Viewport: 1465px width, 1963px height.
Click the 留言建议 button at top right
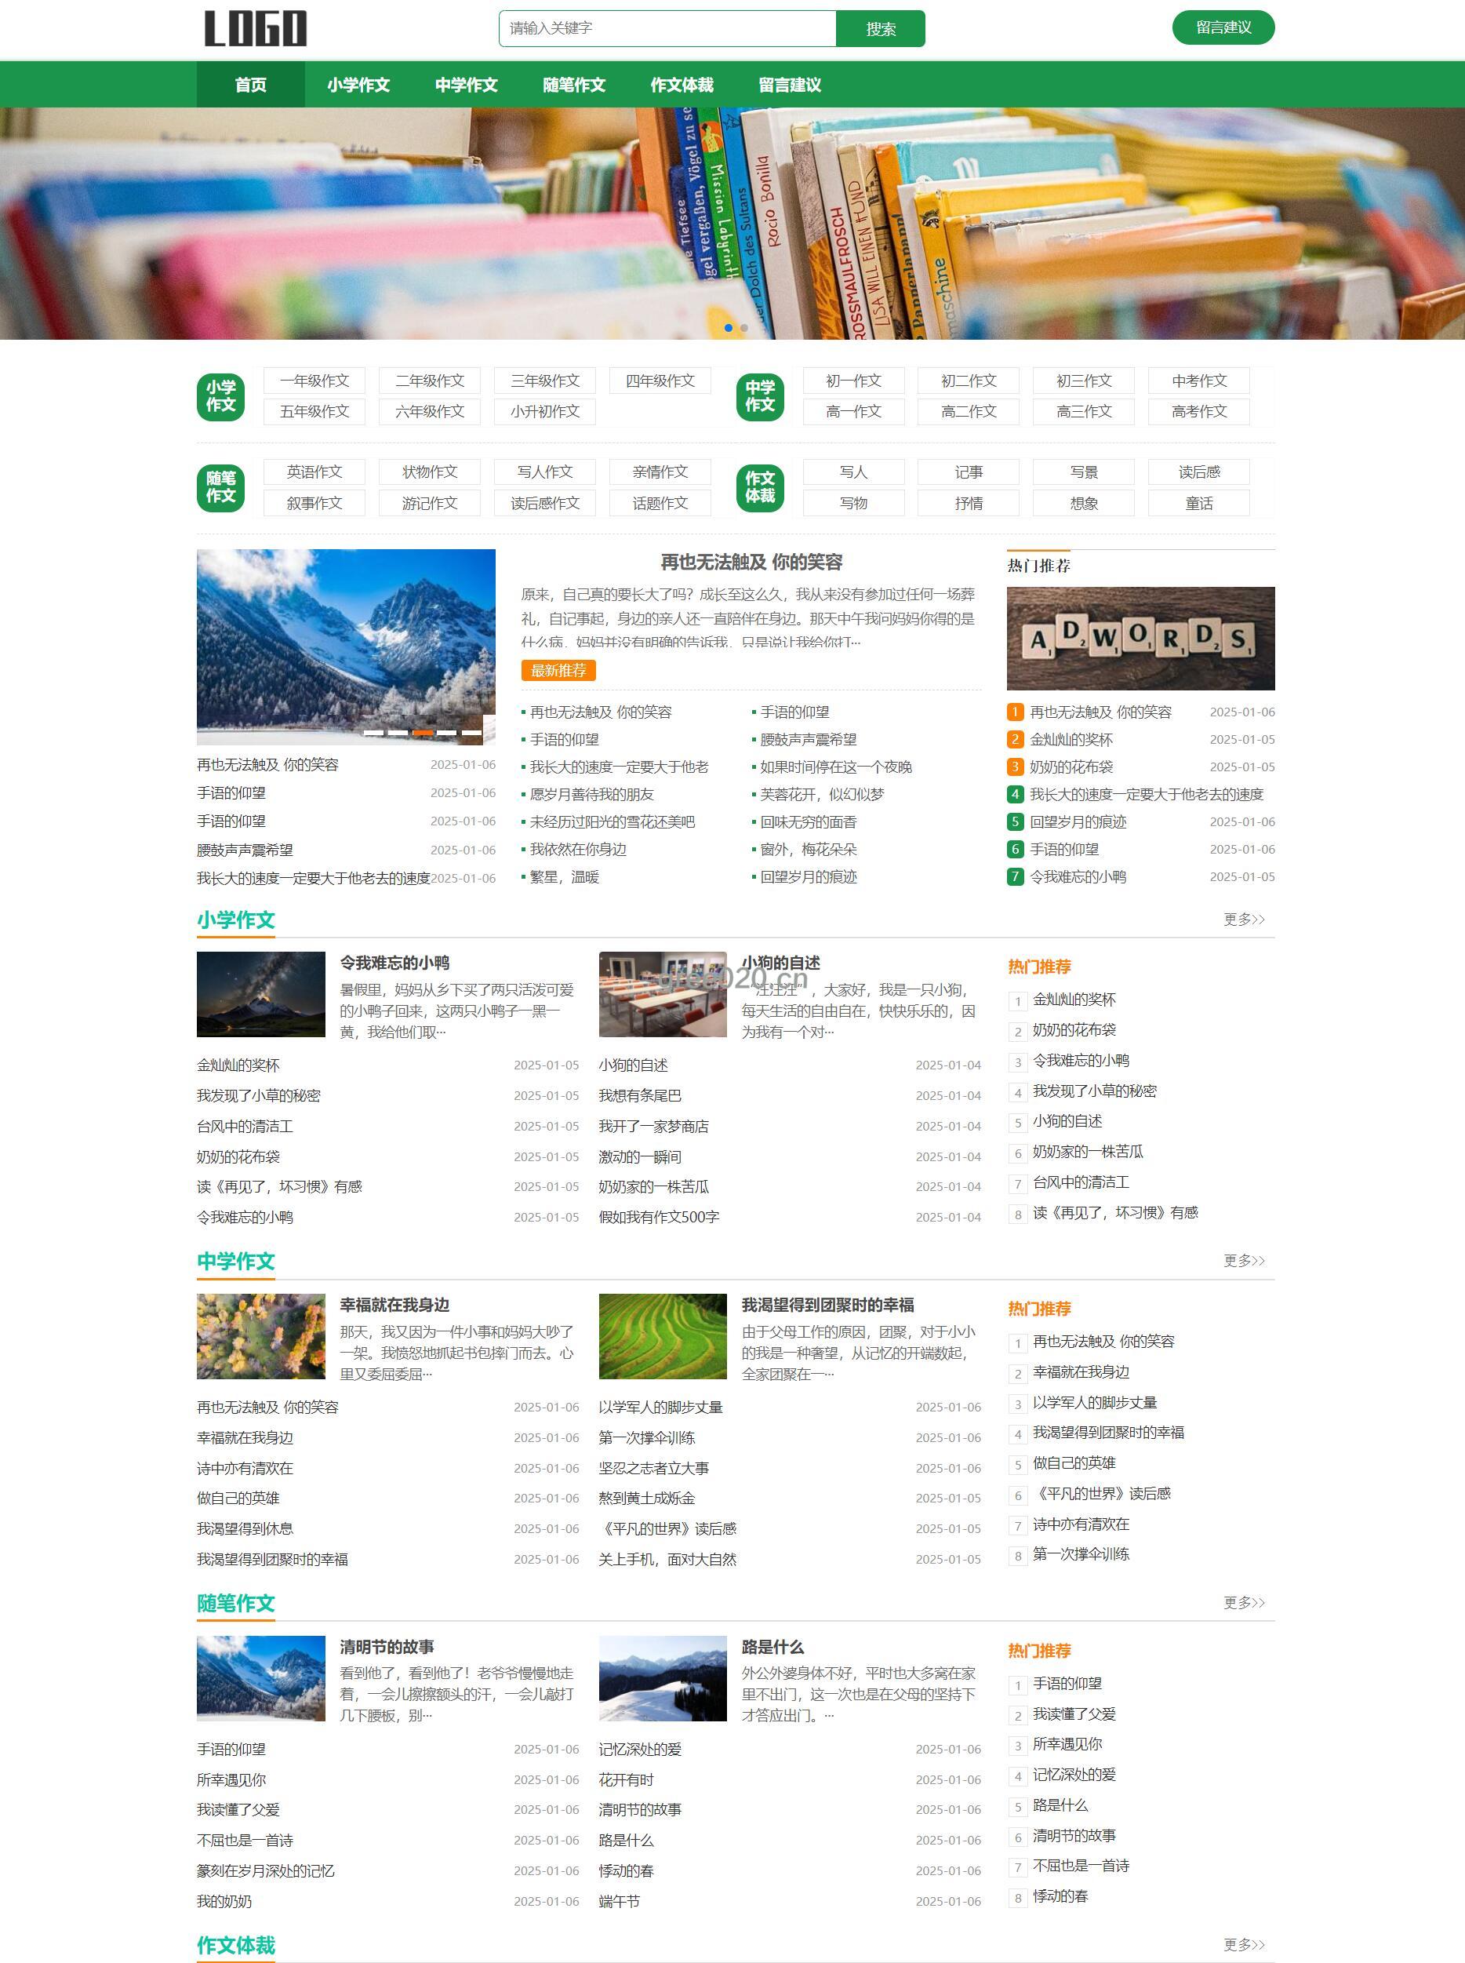pyautogui.click(x=1223, y=27)
